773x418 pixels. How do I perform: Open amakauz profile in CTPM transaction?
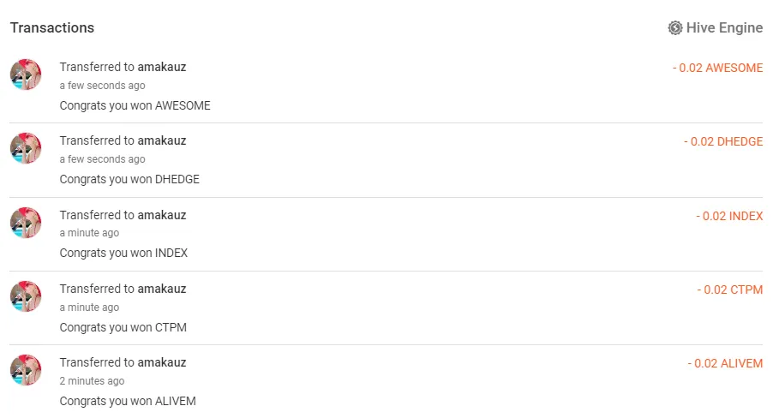tap(162, 289)
